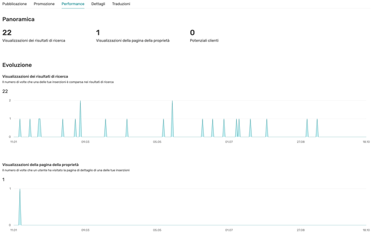Click the property page views chart title
378x233 pixels.
pos(41,165)
